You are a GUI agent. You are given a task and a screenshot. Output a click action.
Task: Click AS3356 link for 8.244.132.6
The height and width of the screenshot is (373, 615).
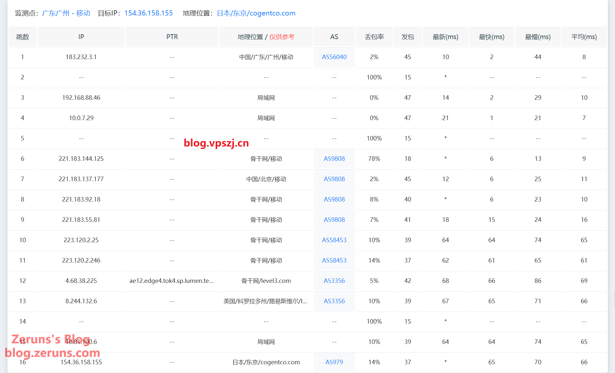pos(334,301)
